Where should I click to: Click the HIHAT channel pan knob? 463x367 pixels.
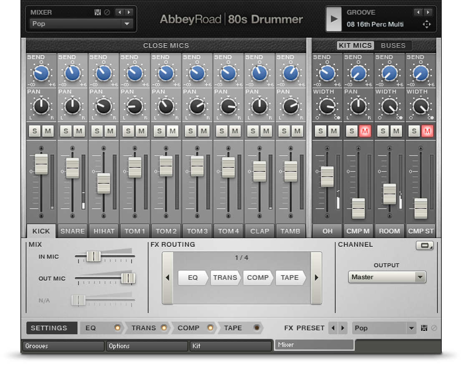(103, 106)
